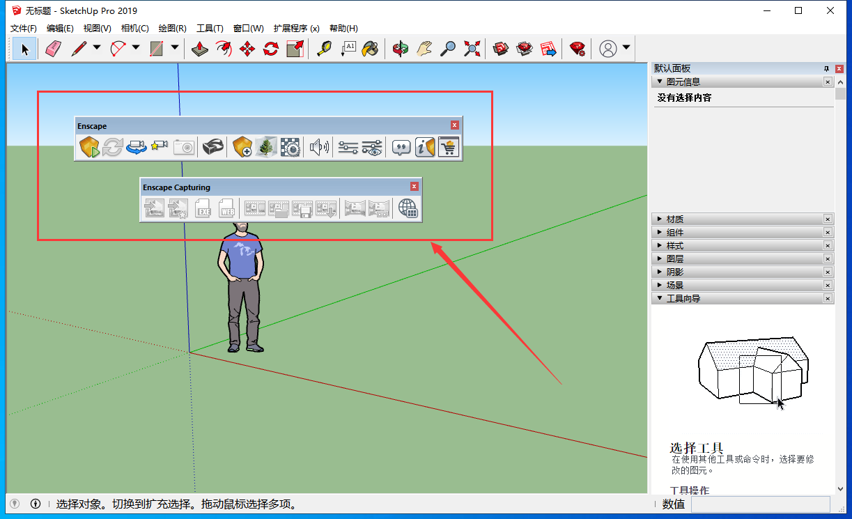Toggle the pin on the 默认面板 panel
The width and height of the screenshot is (852, 519).
point(826,68)
